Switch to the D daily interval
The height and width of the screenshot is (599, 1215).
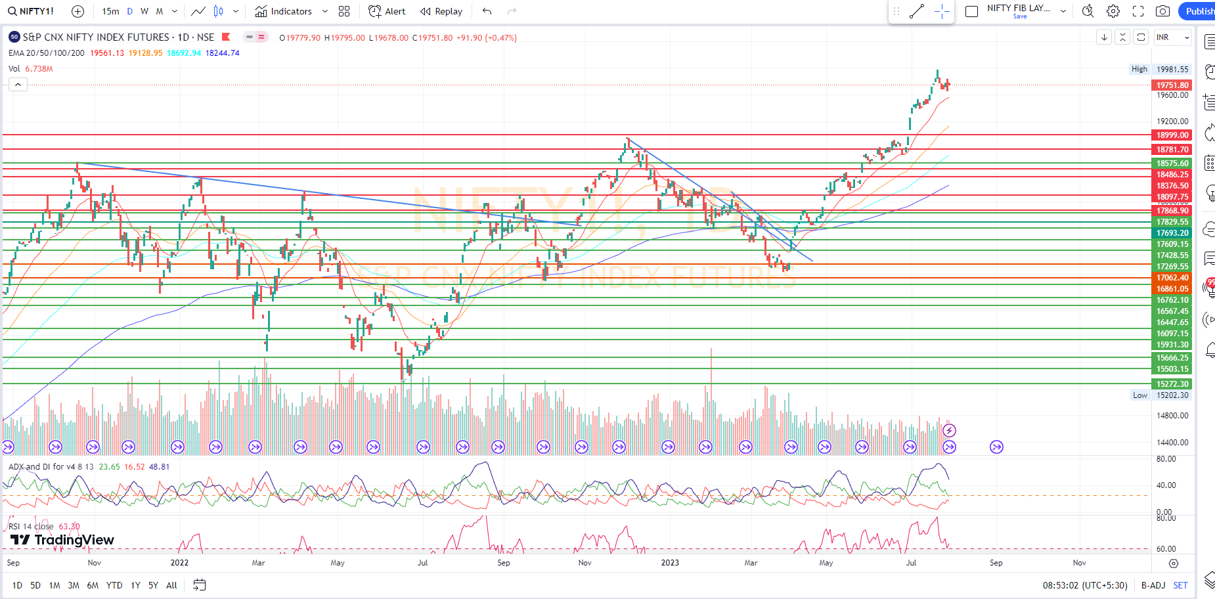point(130,11)
